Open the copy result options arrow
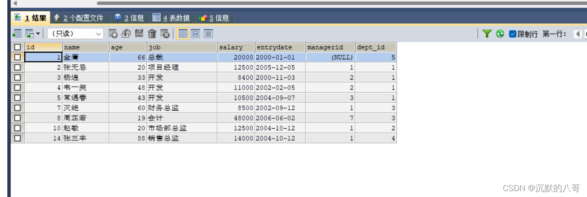 click(x=38, y=34)
